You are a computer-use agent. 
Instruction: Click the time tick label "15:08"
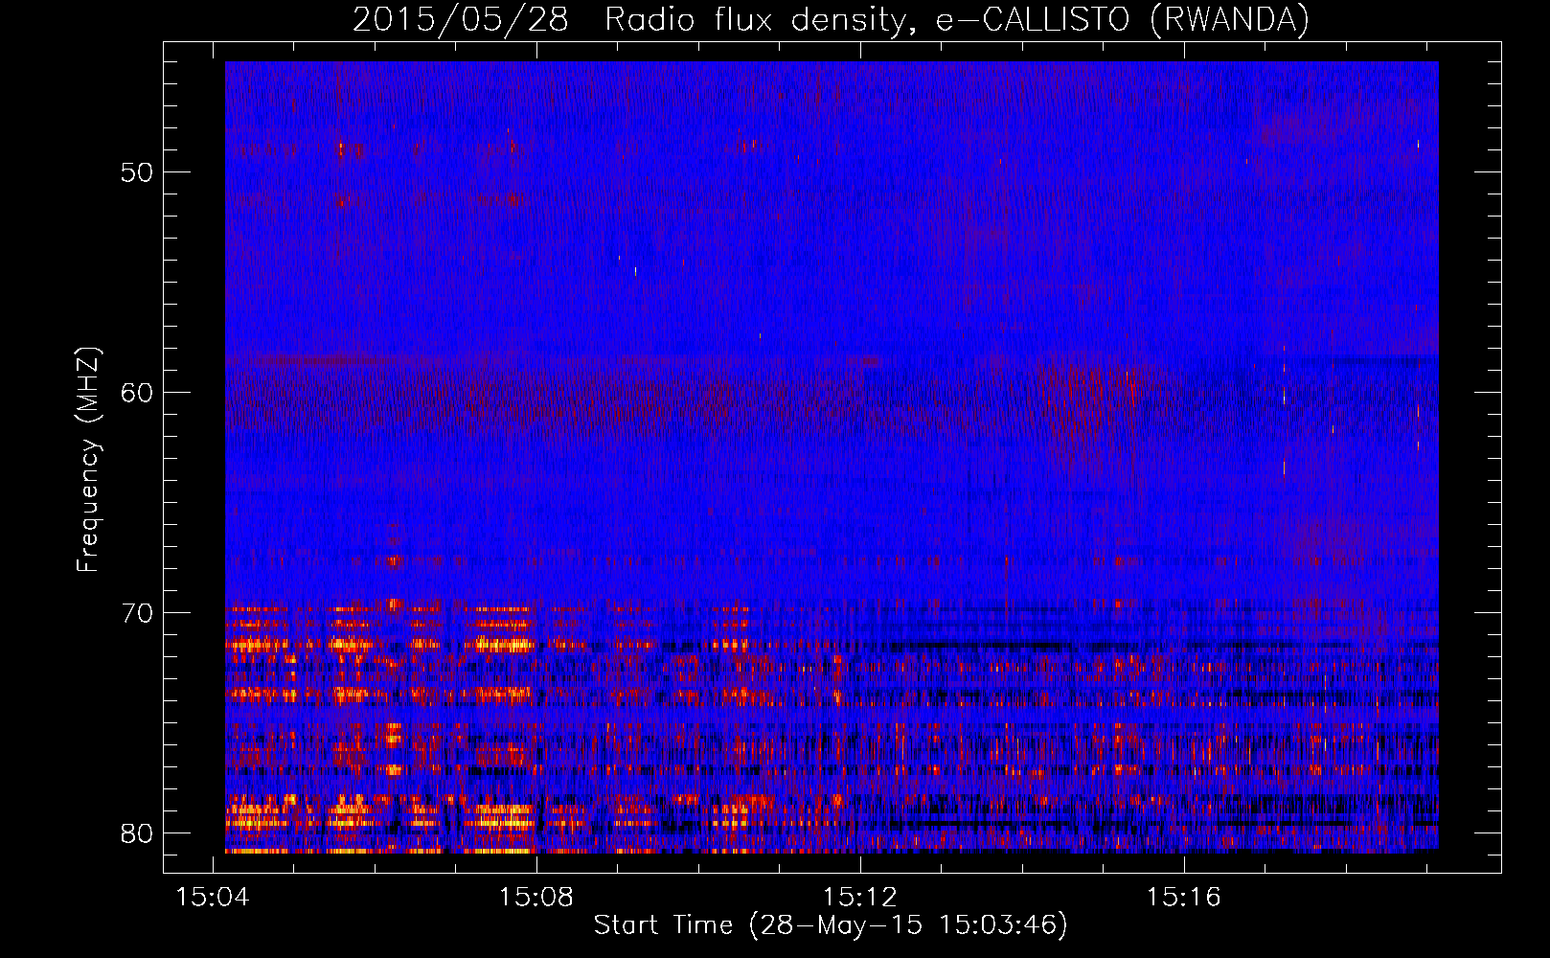(536, 897)
